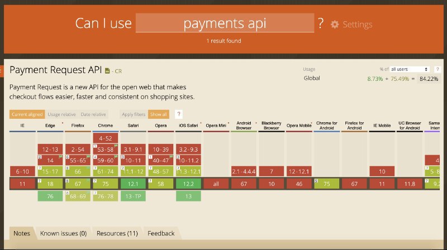Click the payments api search field
Image resolution: width=447 pixels, height=250 pixels.
coord(225,23)
